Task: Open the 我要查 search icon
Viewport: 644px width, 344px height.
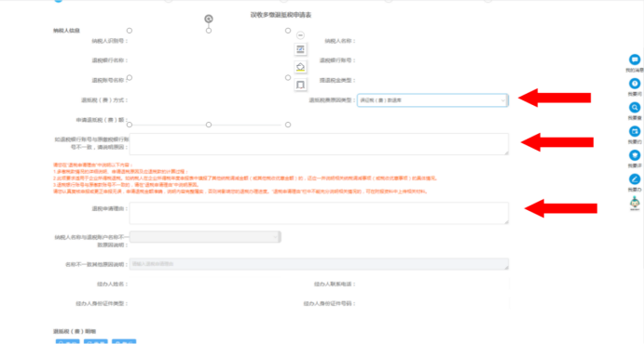Action: [635, 107]
